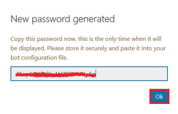Click the Ok button
Screen dimensions: 178x114
159,96
